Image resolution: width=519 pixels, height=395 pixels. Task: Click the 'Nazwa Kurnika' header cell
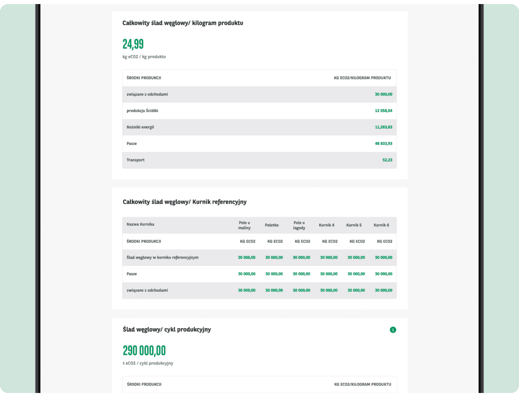[x=140, y=224]
